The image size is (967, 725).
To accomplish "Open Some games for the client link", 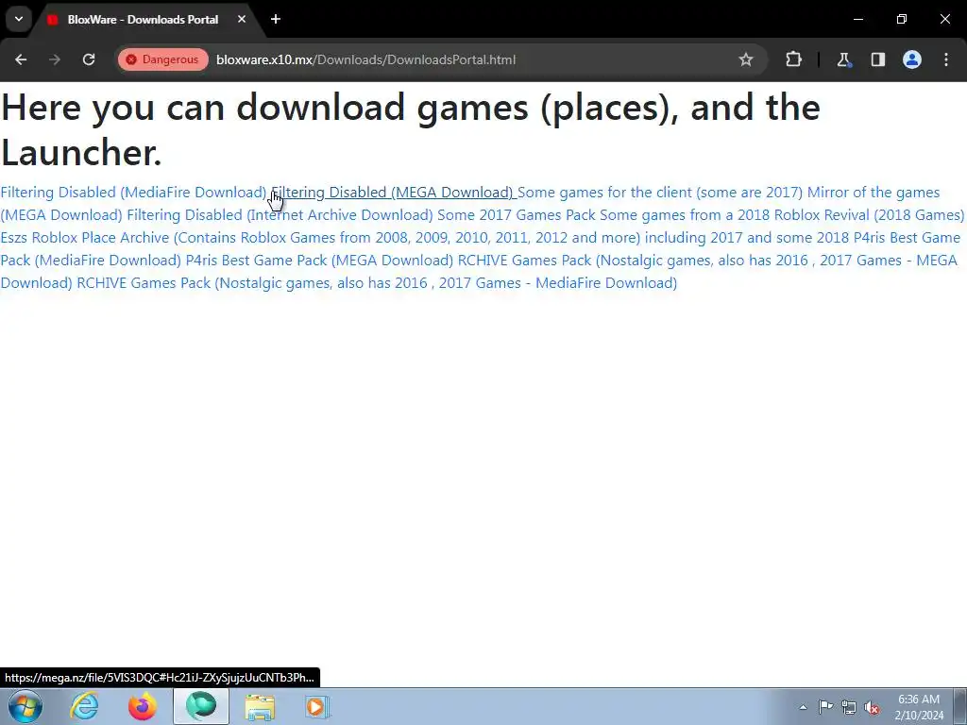I will [660, 193].
